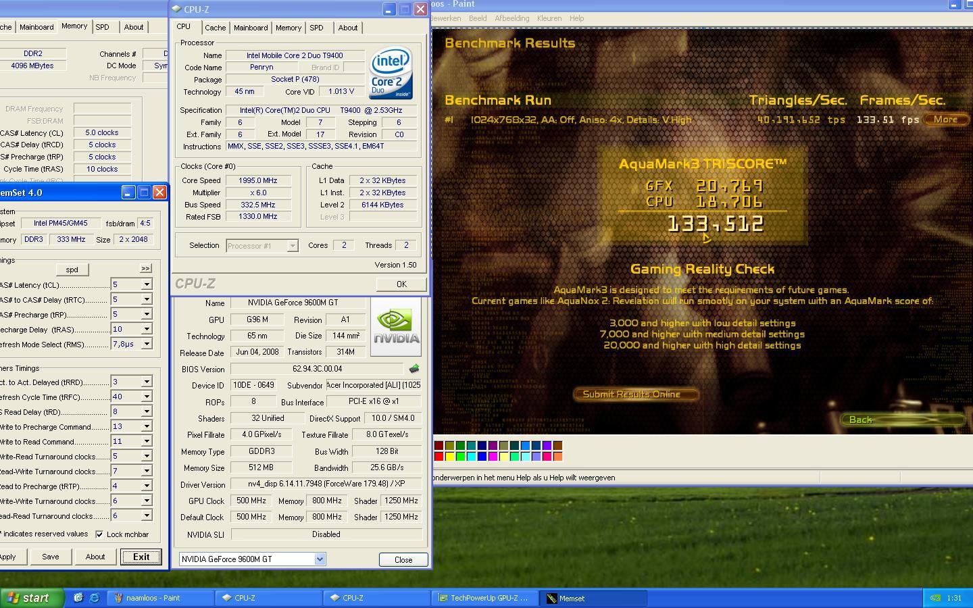The height and width of the screenshot is (608, 973).
Task: Click the BIOS Version field in GPU-Z
Action: click(x=318, y=369)
